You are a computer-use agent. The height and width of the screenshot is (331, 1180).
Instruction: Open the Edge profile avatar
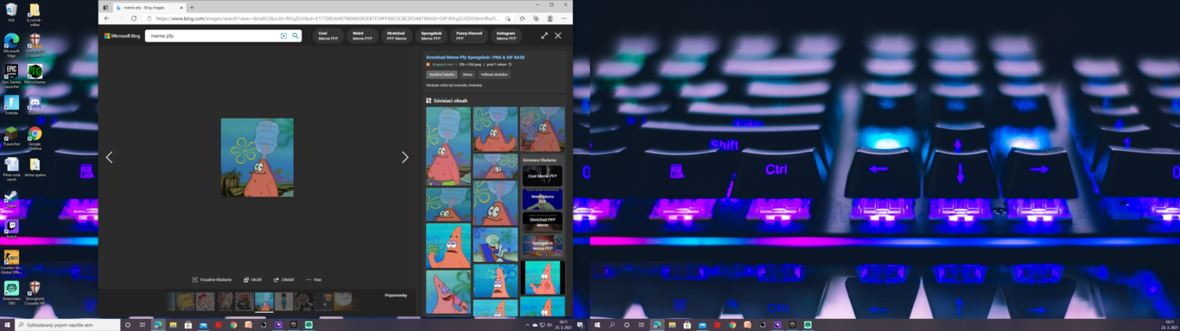click(x=549, y=18)
